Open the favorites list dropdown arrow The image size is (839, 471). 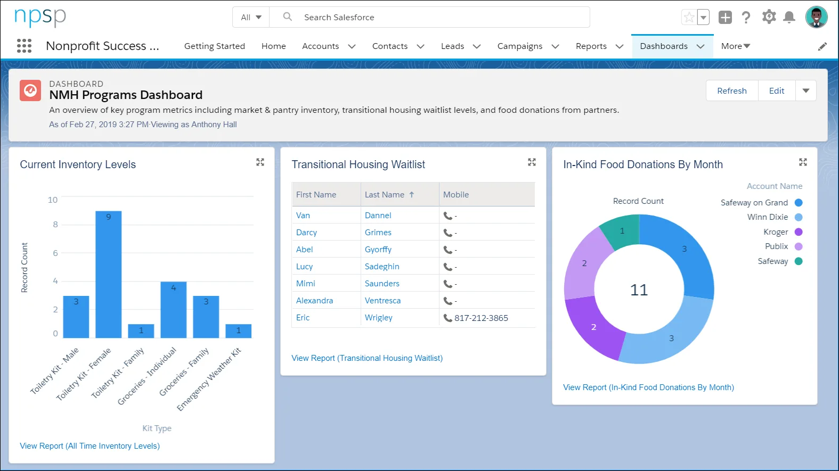click(703, 17)
